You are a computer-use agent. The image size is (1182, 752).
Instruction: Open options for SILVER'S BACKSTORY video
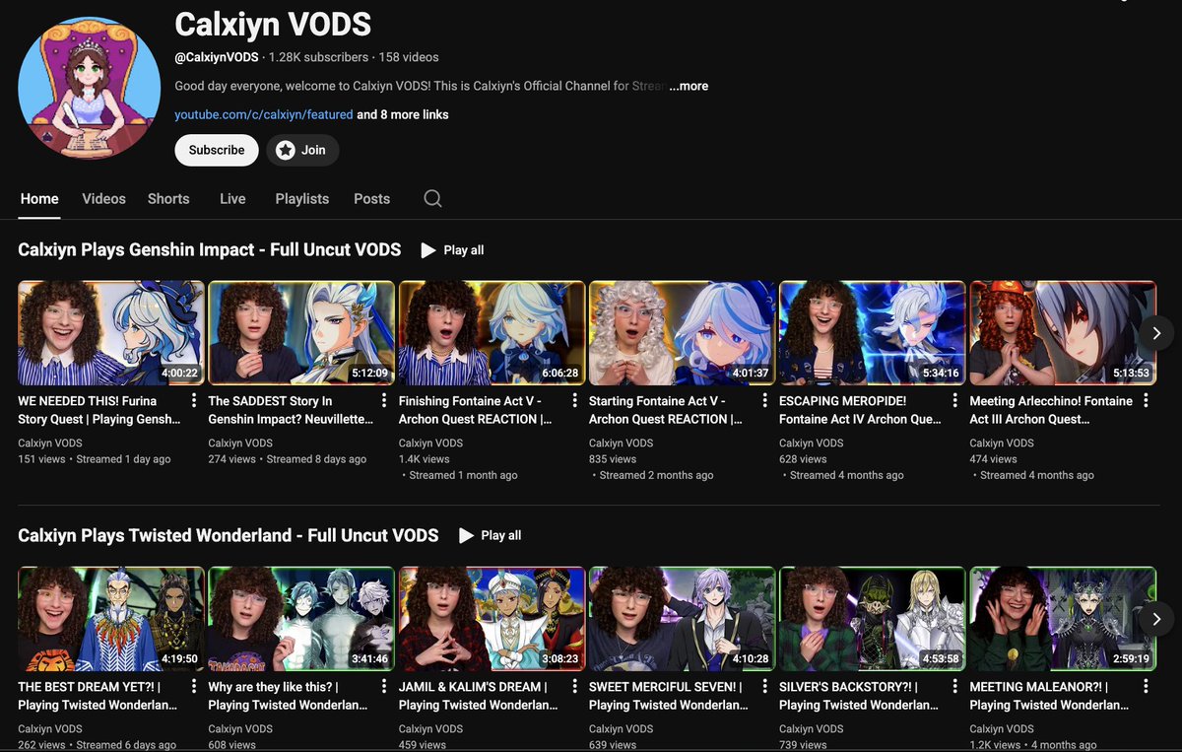pos(953,687)
